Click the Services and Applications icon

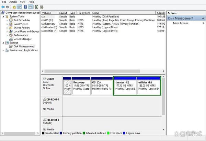pos(7,50)
